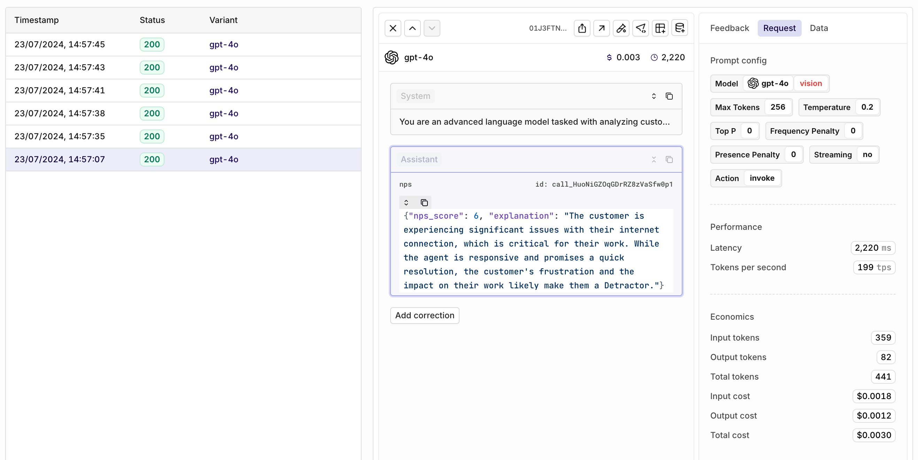Screen dimensions: 918x460
Task: Switch to the Data tab
Action: pyautogui.click(x=819, y=28)
